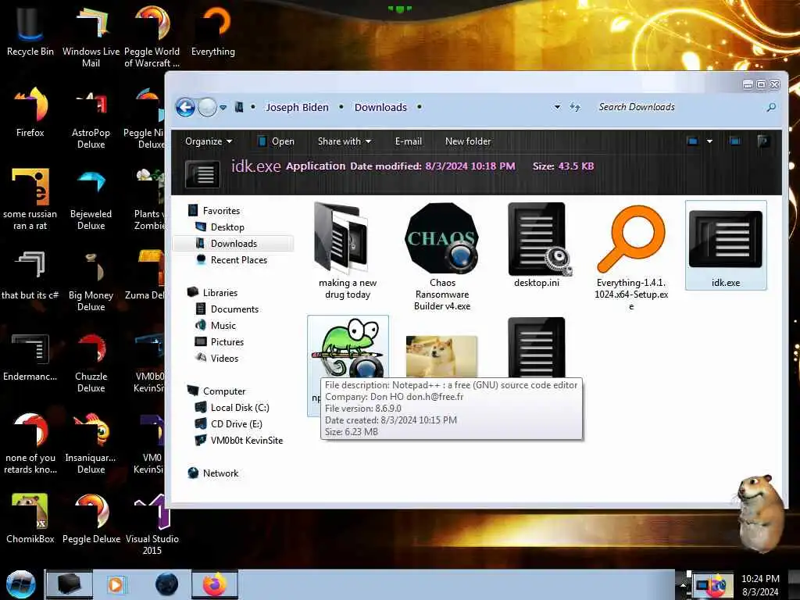The image size is (800, 600).
Task: Click the search magnifier icon
Action: coord(771,106)
